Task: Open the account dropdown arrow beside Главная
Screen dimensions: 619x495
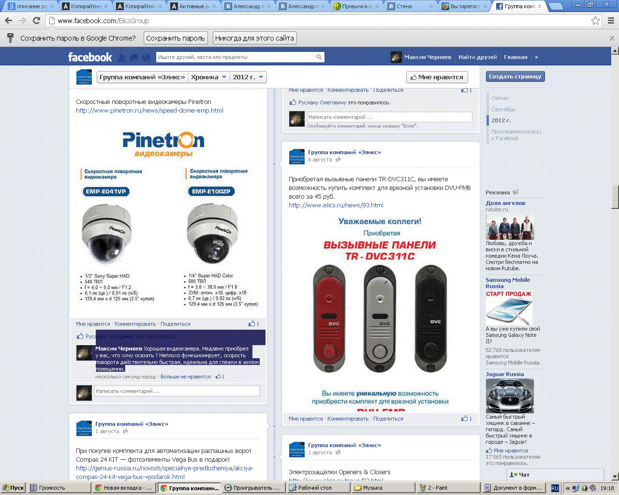Action: click(x=536, y=57)
